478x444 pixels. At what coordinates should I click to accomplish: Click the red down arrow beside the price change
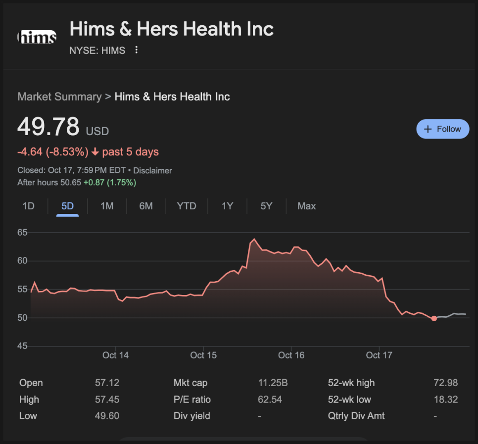[96, 151]
